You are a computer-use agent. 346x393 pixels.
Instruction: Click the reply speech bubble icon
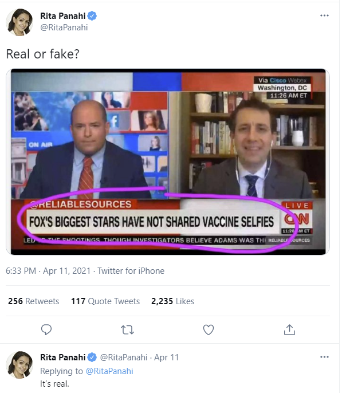(46, 329)
